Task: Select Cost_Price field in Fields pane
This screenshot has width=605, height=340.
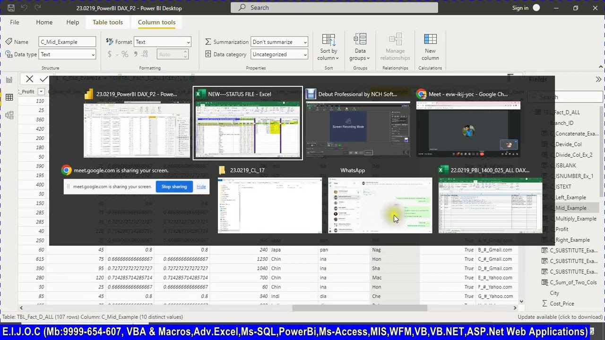Action: pyautogui.click(x=562, y=304)
